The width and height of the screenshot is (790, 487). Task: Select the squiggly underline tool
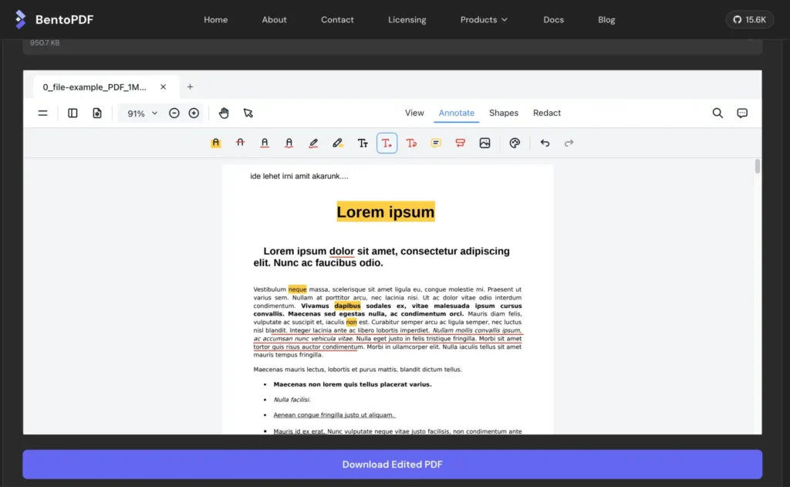[289, 144]
